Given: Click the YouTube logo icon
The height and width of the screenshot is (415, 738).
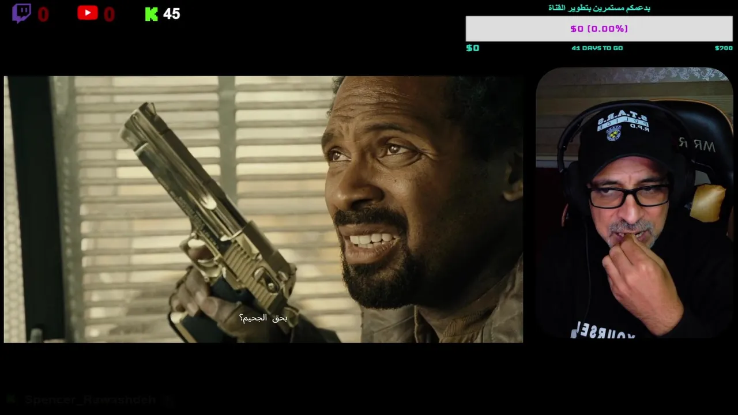Looking at the screenshot, I should click(88, 13).
